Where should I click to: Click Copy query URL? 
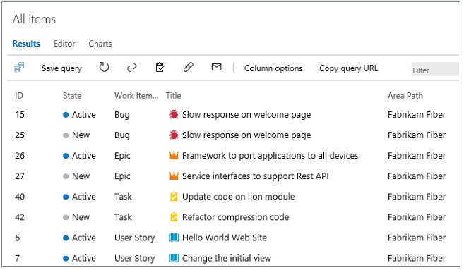pos(349,68)
